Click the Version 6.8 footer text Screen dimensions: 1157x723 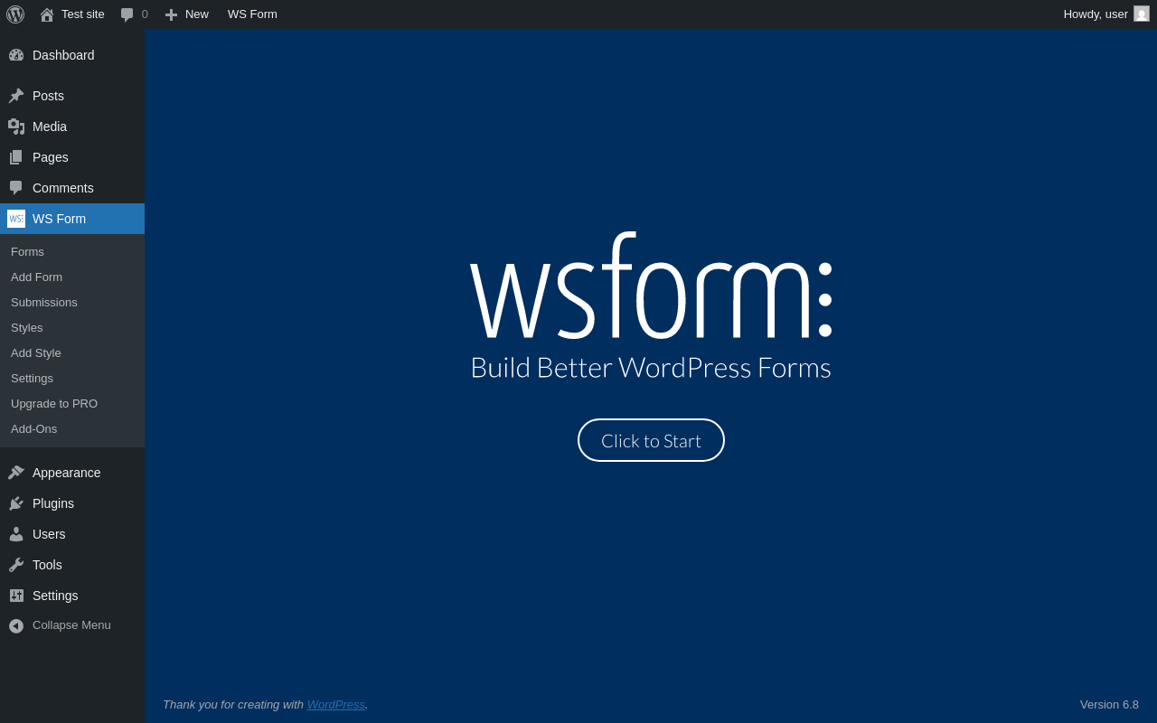click(x=1109, y=705)
